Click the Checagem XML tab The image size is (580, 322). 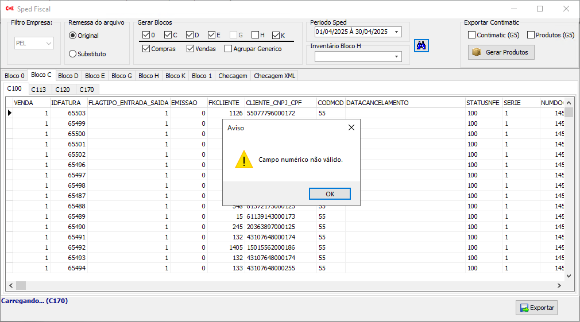click(274, 76)
